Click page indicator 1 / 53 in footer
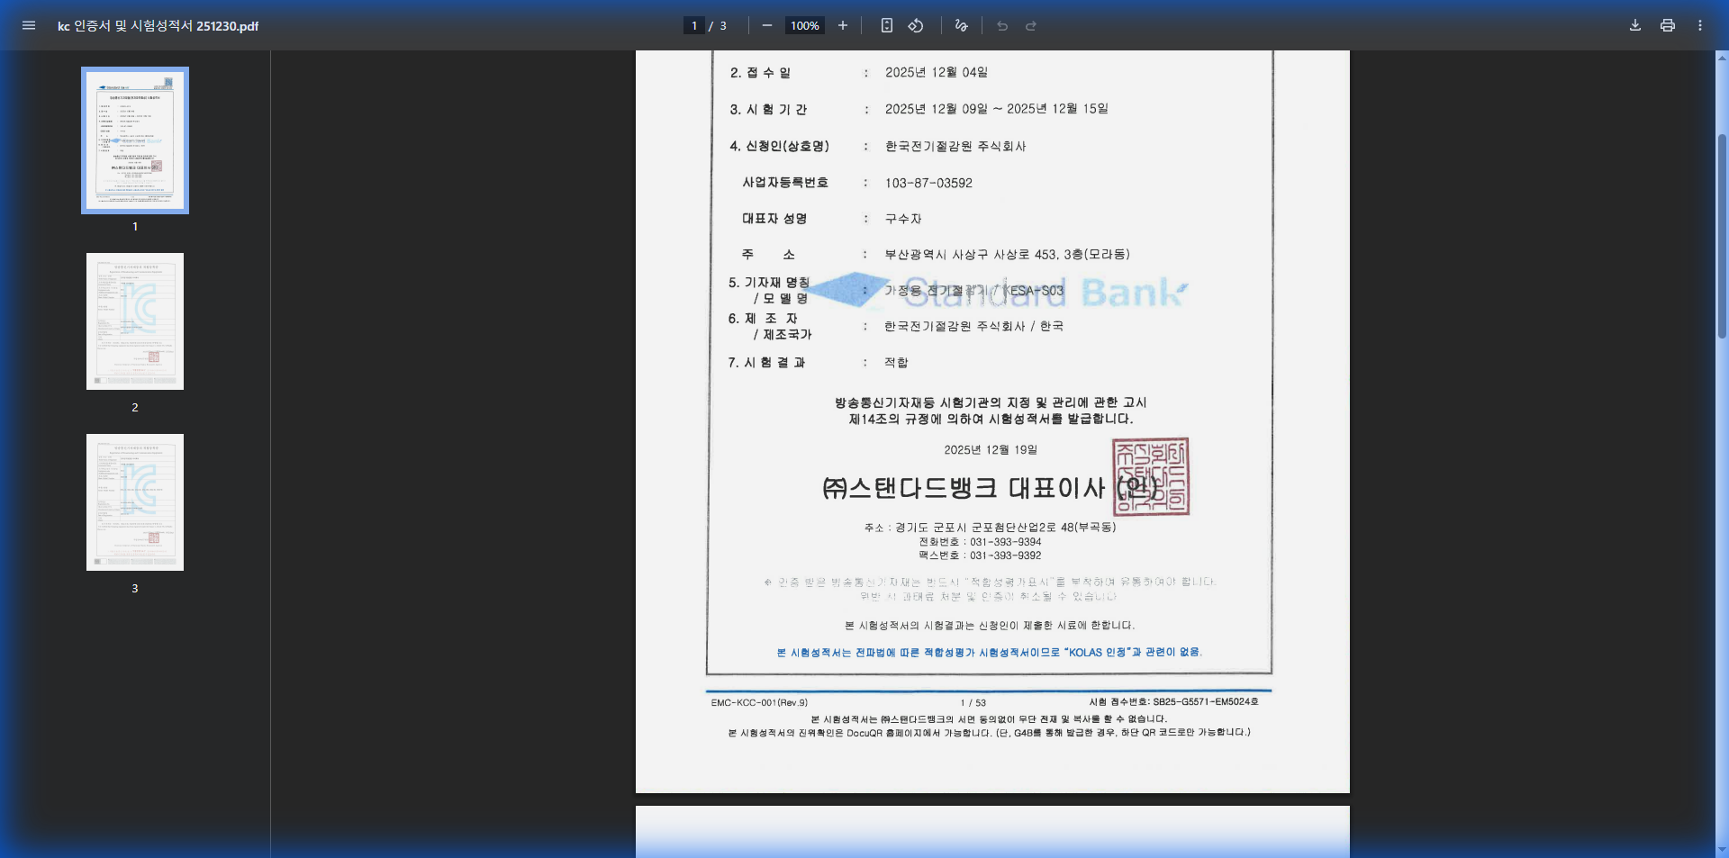Viewport: 1729px width, 858px height. [x=973, y=703]
